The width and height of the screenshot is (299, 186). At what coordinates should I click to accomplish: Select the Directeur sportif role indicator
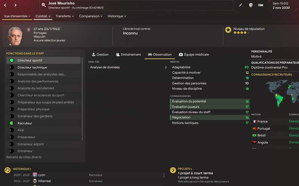[x=12, y=60]
